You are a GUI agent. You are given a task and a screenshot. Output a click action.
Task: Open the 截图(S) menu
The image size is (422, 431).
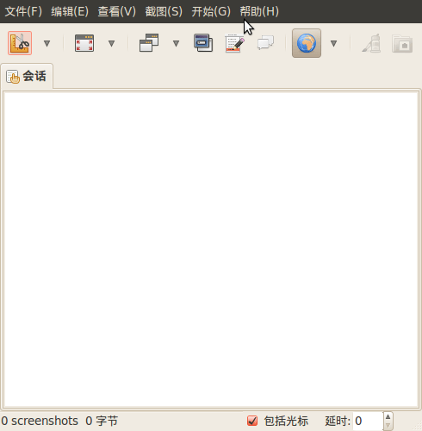click(164, 11)
